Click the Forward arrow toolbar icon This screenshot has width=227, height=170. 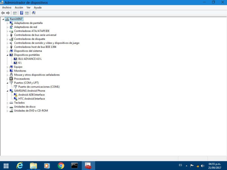tap(8, 13)
